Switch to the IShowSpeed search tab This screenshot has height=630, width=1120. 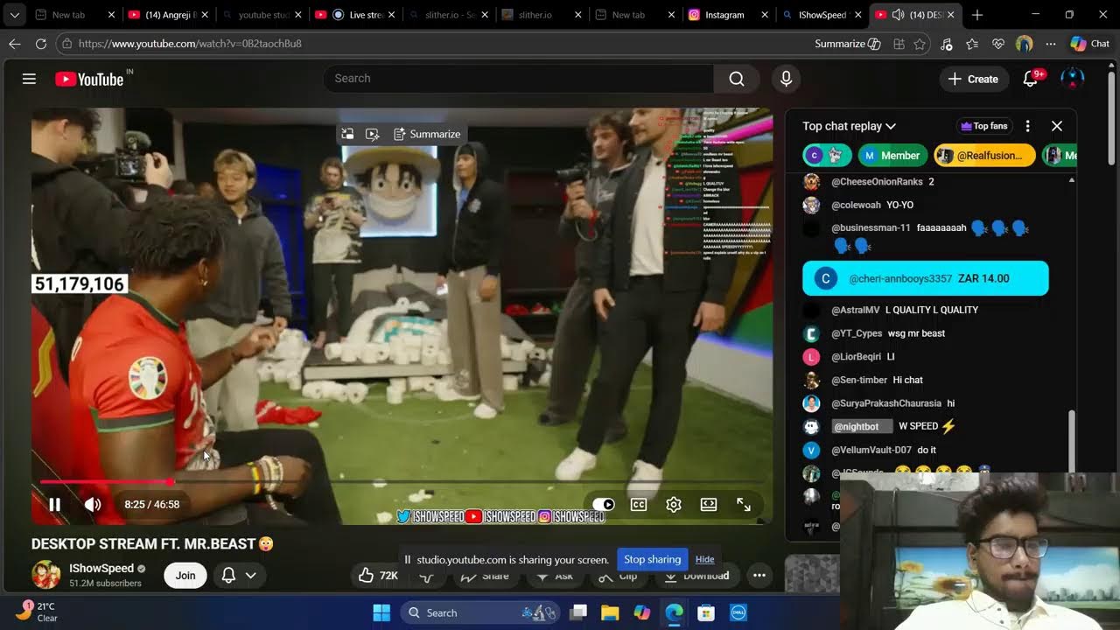click(823, 15)
